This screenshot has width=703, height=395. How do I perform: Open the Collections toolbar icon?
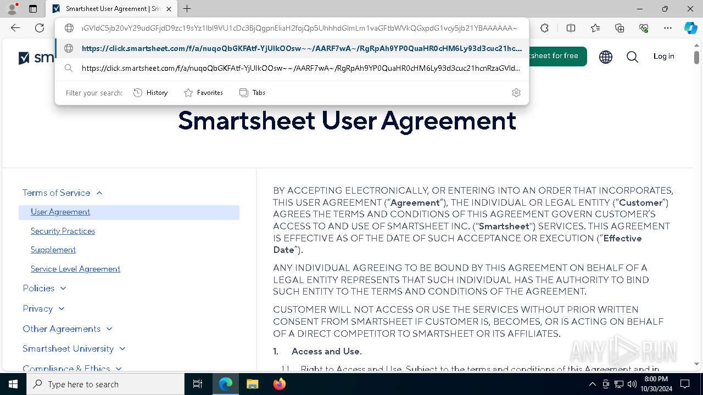click(x=620, y=28)
